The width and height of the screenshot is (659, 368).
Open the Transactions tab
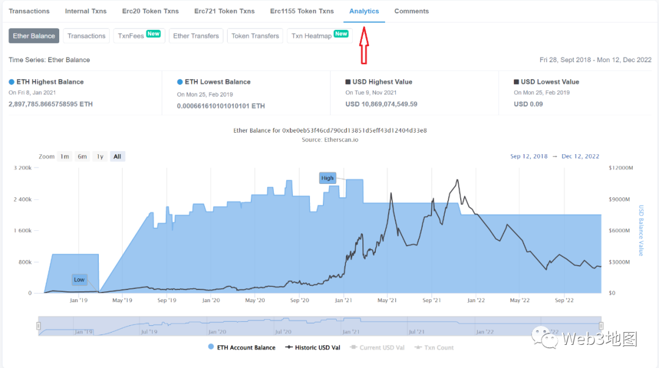(x=29, y=11)
